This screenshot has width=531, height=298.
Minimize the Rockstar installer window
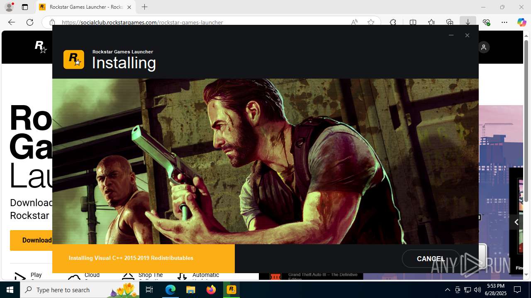coord(451,35)
